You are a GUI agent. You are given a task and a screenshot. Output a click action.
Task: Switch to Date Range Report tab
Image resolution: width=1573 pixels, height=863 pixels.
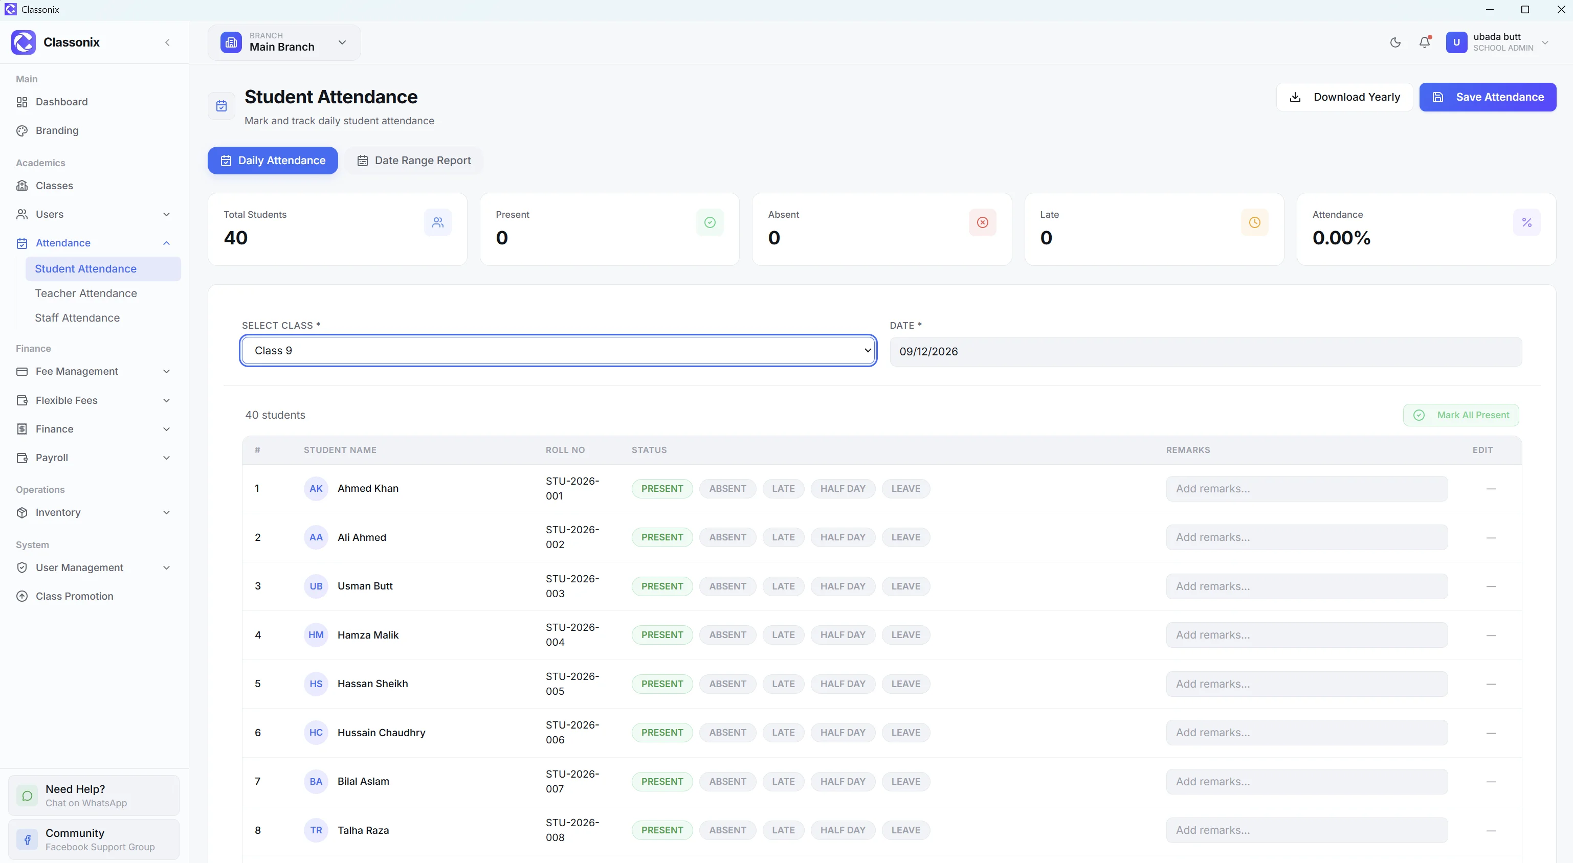coord(414,161)
